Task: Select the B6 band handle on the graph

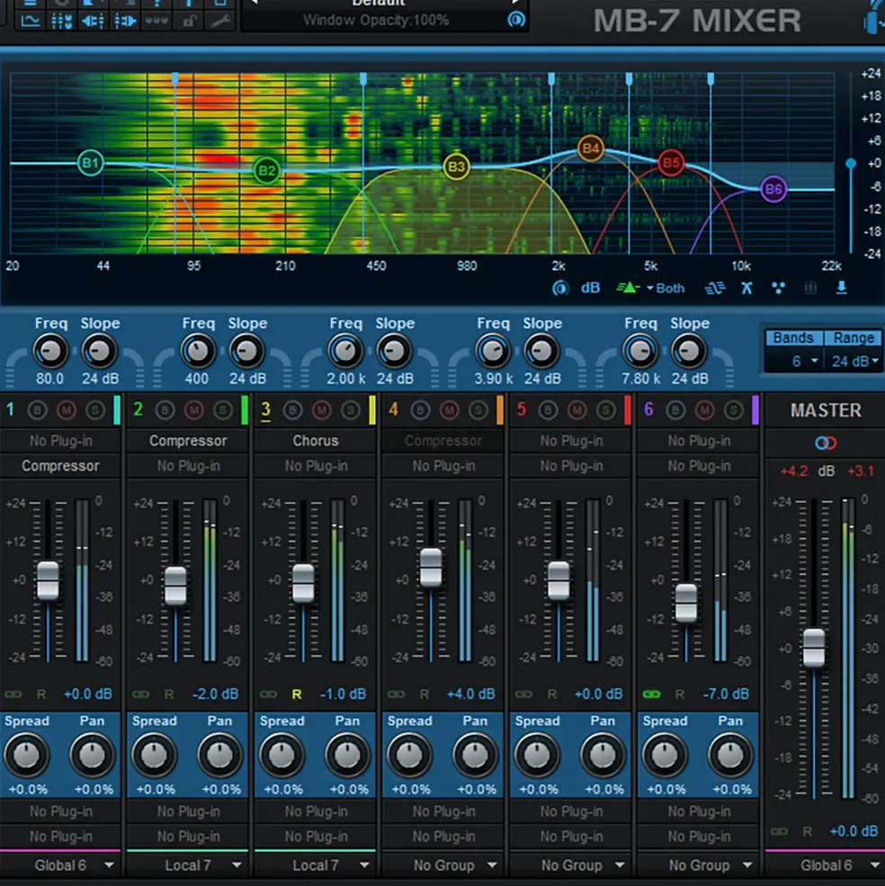Action: coord(773,189)
